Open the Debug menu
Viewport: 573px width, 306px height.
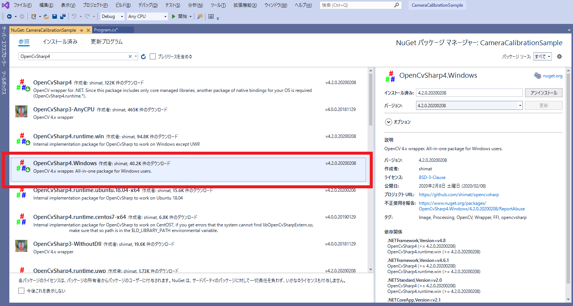click(x=148, y=5)
